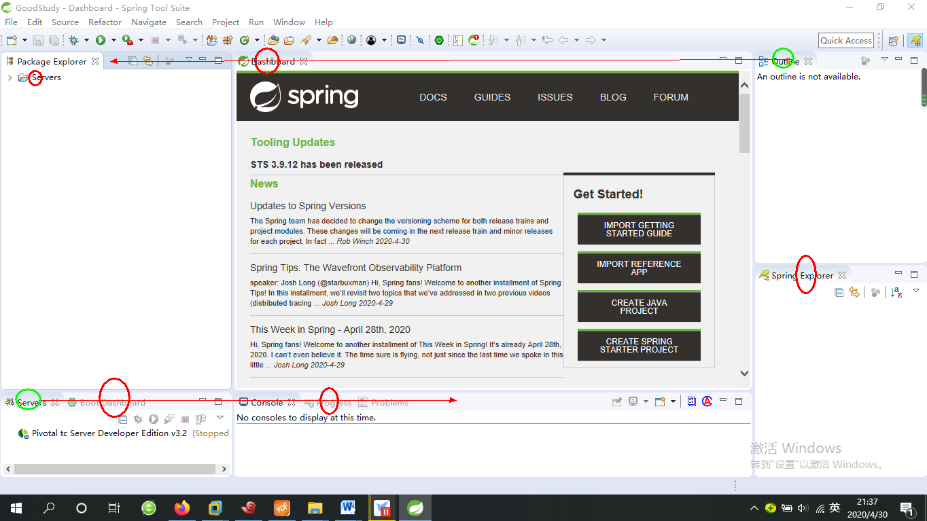Open the Navigate menu
The height and width of the screenshot is (521, 927).
(149, 22)
